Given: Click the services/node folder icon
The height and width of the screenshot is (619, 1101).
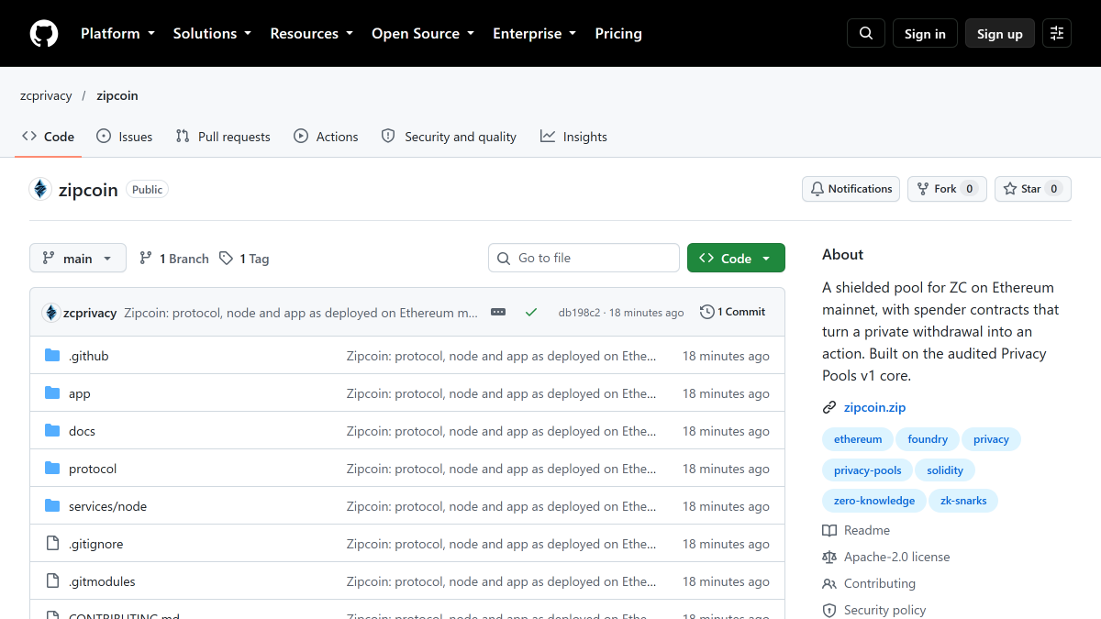Looking at the screenshot, I should 52,506.
